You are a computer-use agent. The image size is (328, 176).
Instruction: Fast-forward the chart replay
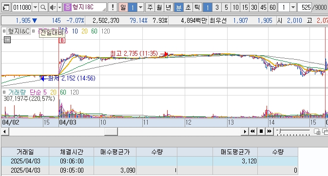pyautogui.click(x=270, y=131)
